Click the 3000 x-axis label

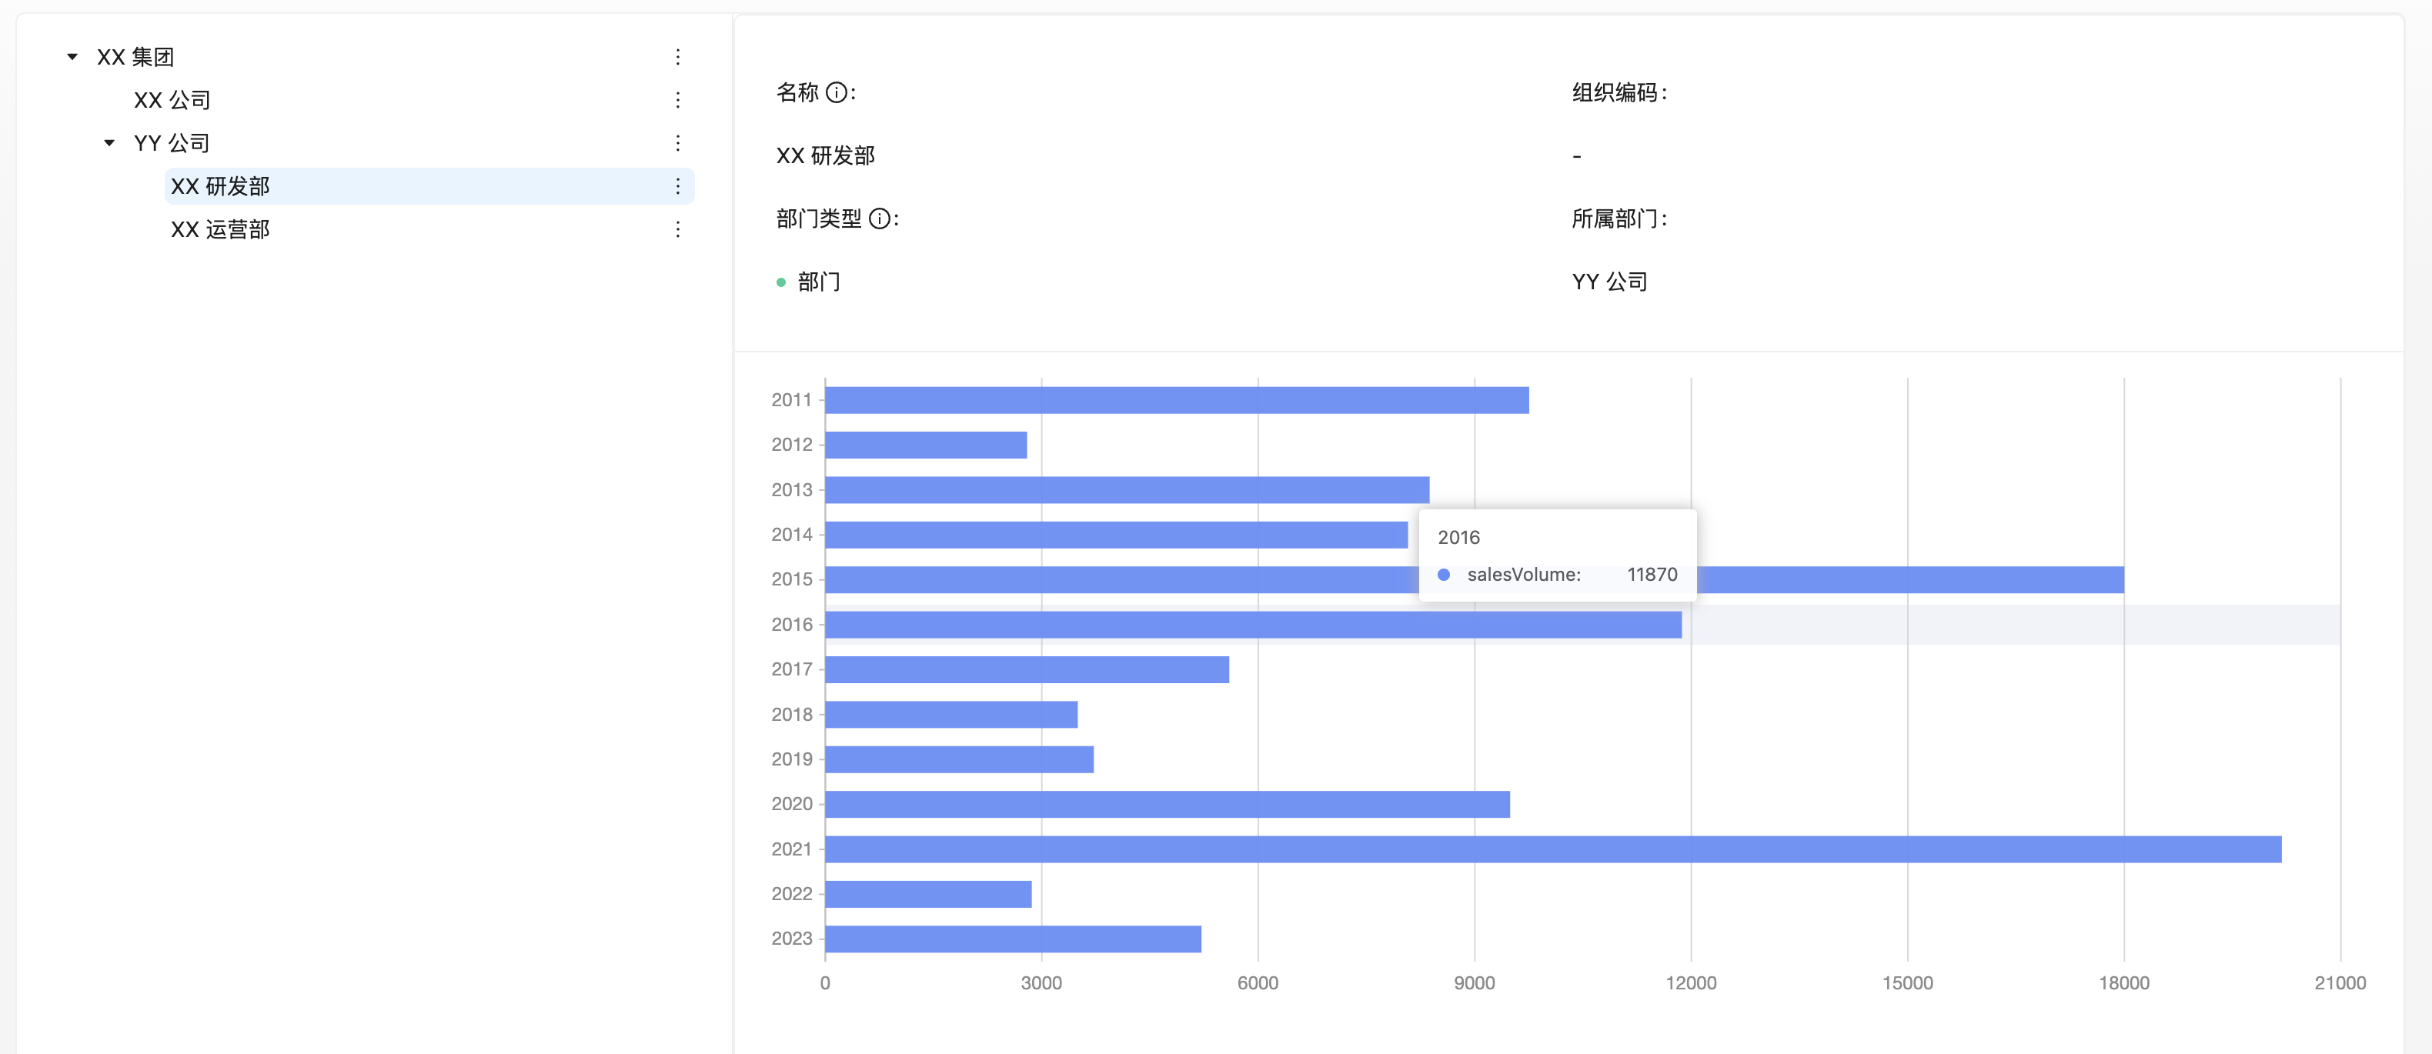(1041, 983)
